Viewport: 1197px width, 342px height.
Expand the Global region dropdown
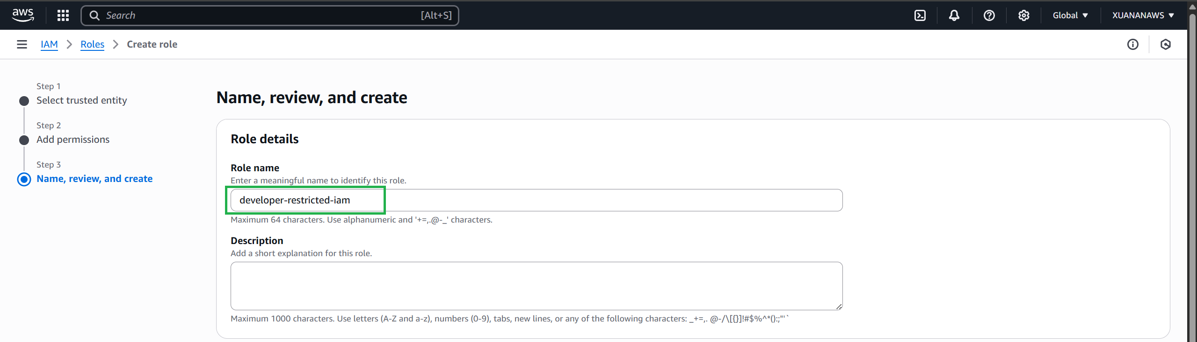point(1070,15)
